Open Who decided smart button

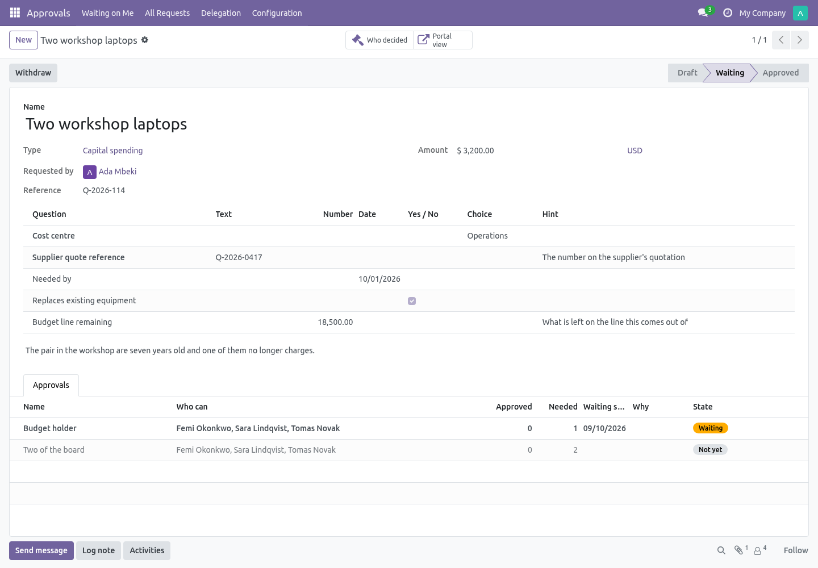[379, 40]
